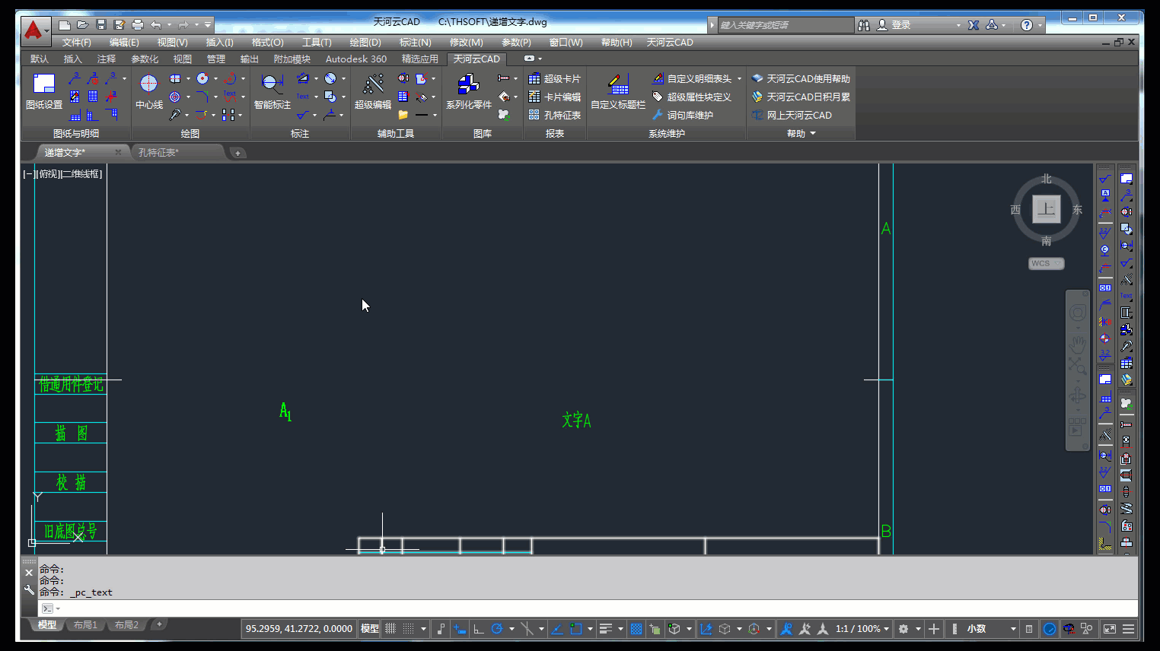Screen dimensions: 1160x651
Task: Open the 标注(N) menu
Action: tap(415, 43)
